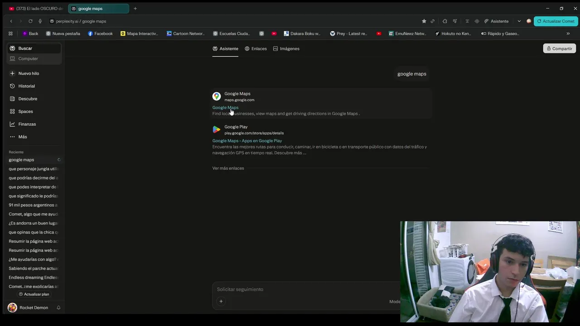Image resolution: width=580 pixels, height=326 pixels.
Task: Open recent thread 'google maps'
Action: coord(34,160)
